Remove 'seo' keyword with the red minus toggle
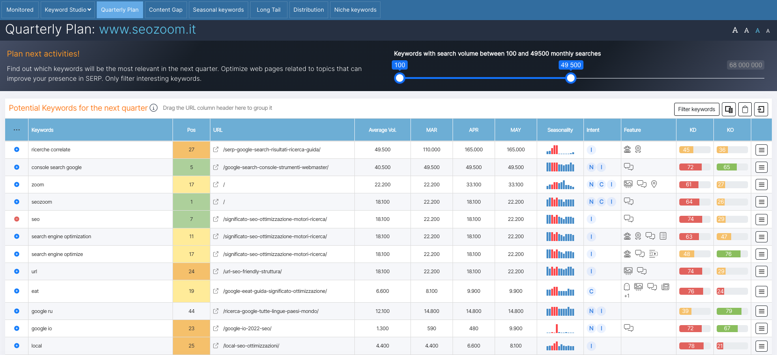 pos(17,219)
